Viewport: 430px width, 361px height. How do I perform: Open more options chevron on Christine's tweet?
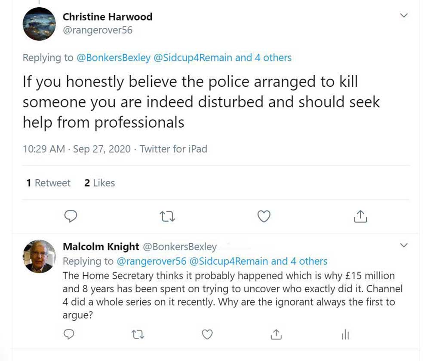click(404, 16)
